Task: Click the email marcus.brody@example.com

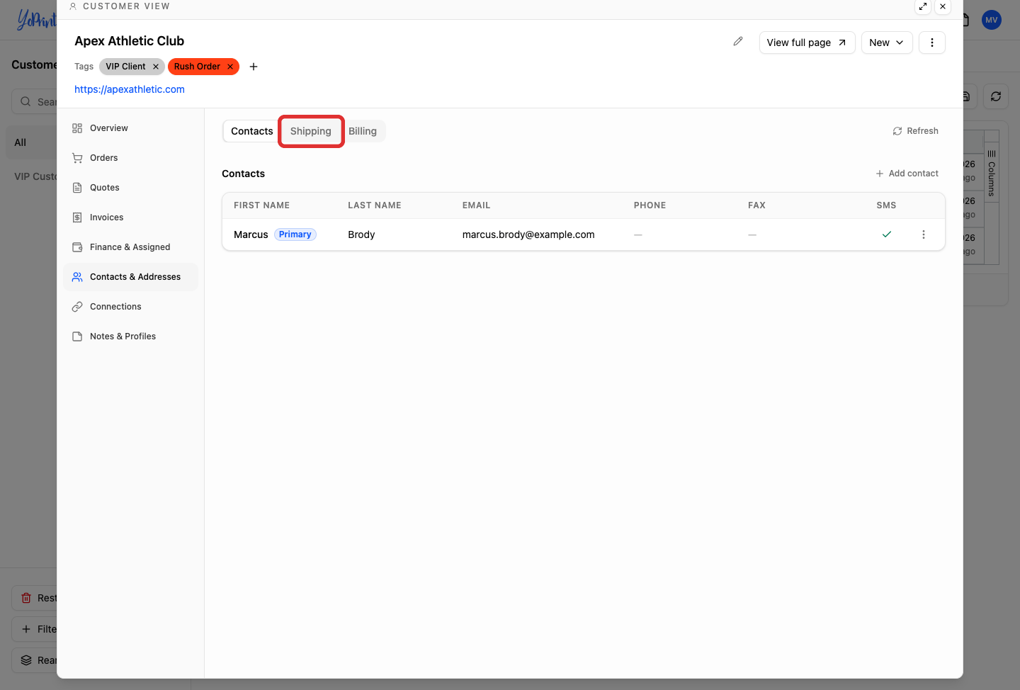Action: pyautogui.click(x=528, y=234)
